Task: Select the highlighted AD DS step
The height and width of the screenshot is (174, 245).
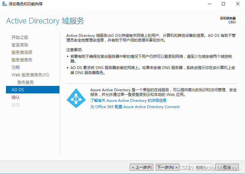Action: [x=33, y=90]
